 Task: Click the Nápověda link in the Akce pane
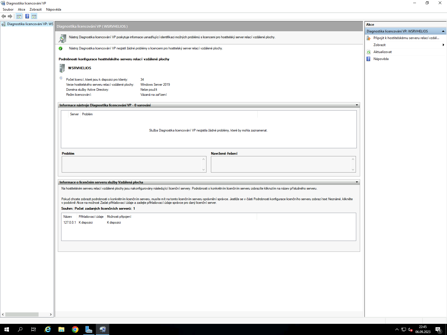click(381, 59)
